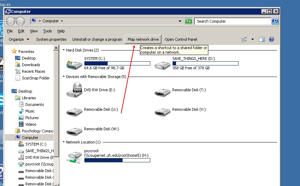Image resolution: width=300 pixels, height=186 pixels.
Task: Click the change view icon
Action: coord(244,39)
